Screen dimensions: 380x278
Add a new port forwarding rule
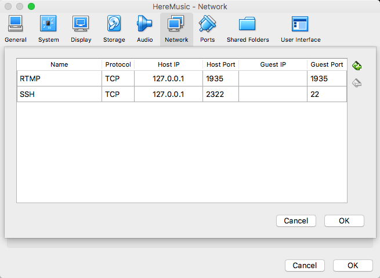click(x=357, y=66)
